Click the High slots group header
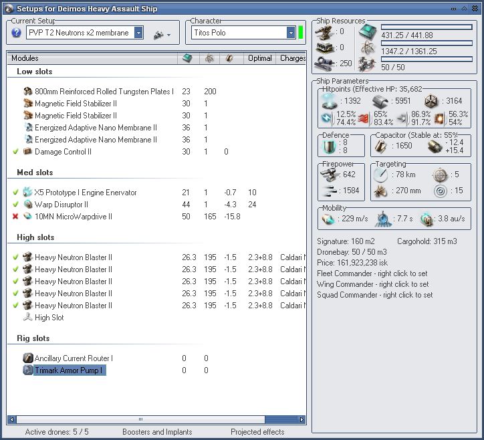The height and width of the screenshot is (440, 484). click(35, 237)
